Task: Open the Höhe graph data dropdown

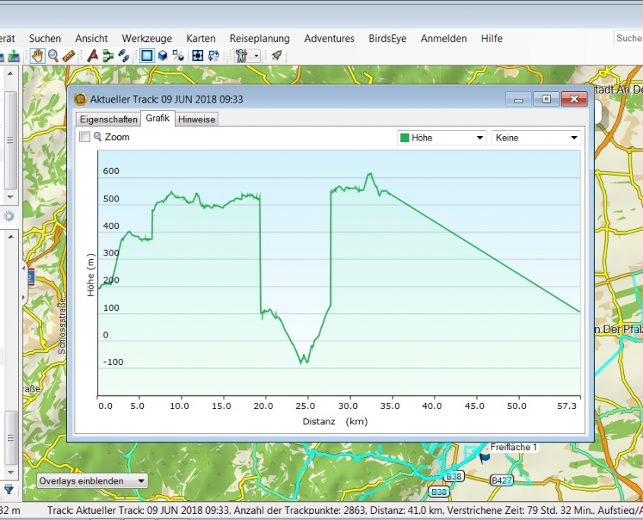Action: click(442, 138)
